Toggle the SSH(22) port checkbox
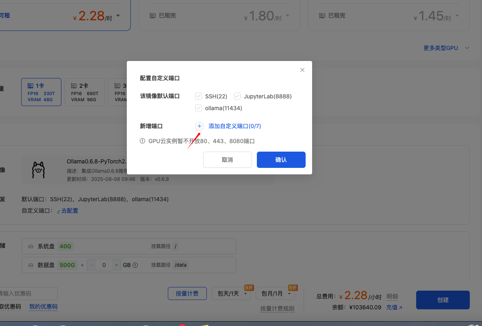The width and height of the screenshot is (482, 326). pos(199,96)
